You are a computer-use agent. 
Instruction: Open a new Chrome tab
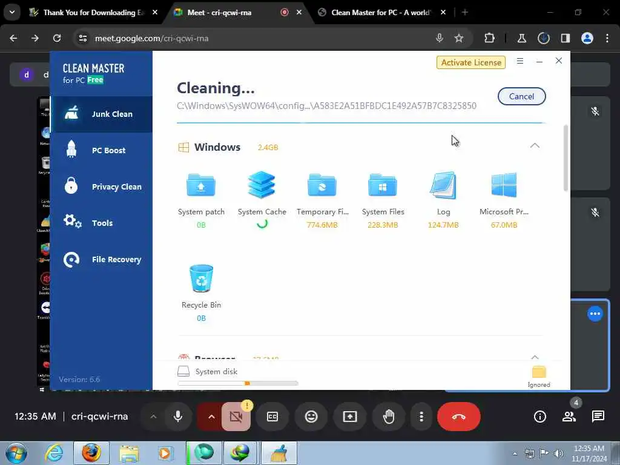pos(465,13)
